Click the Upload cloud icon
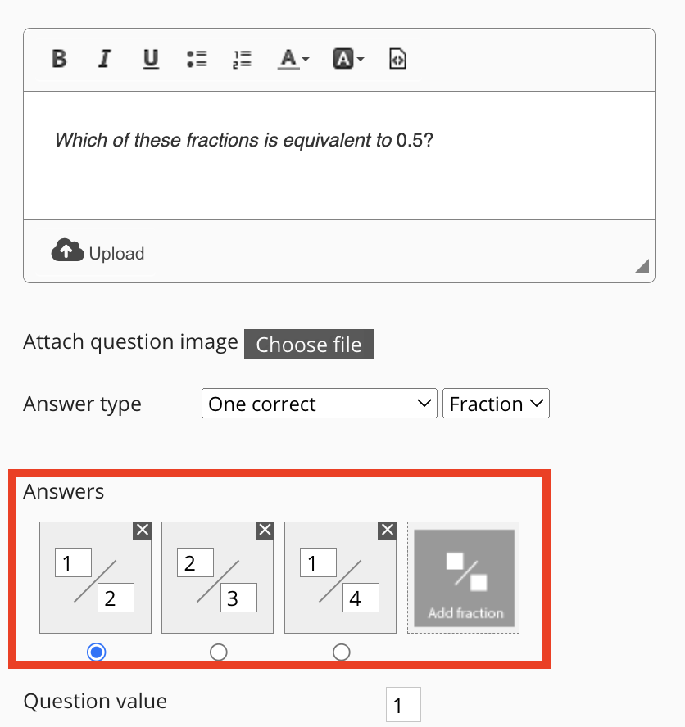685x727 pixels. click(x=67, y=251)
